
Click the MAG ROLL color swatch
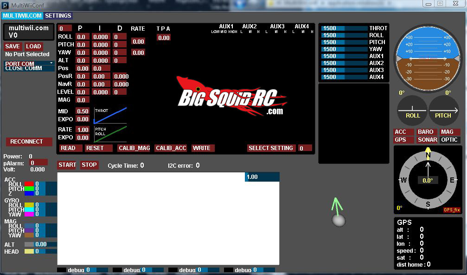(x=29, y=226)
